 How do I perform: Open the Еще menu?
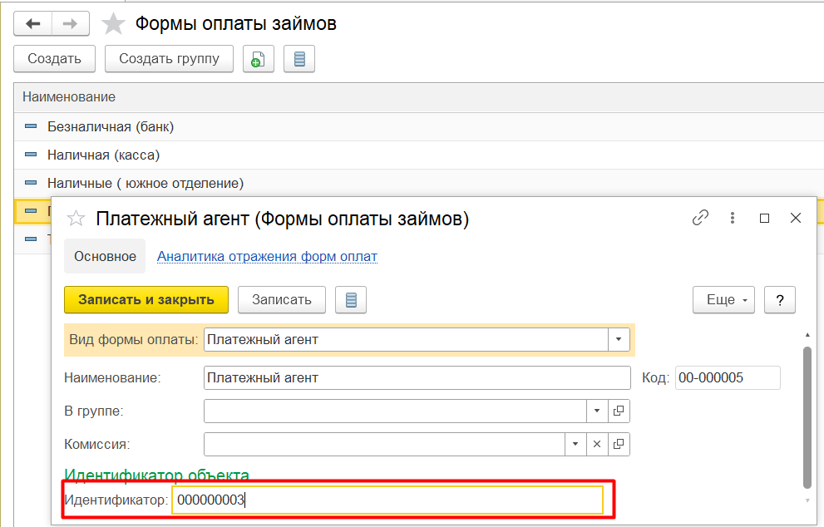(x=723, y=299)
